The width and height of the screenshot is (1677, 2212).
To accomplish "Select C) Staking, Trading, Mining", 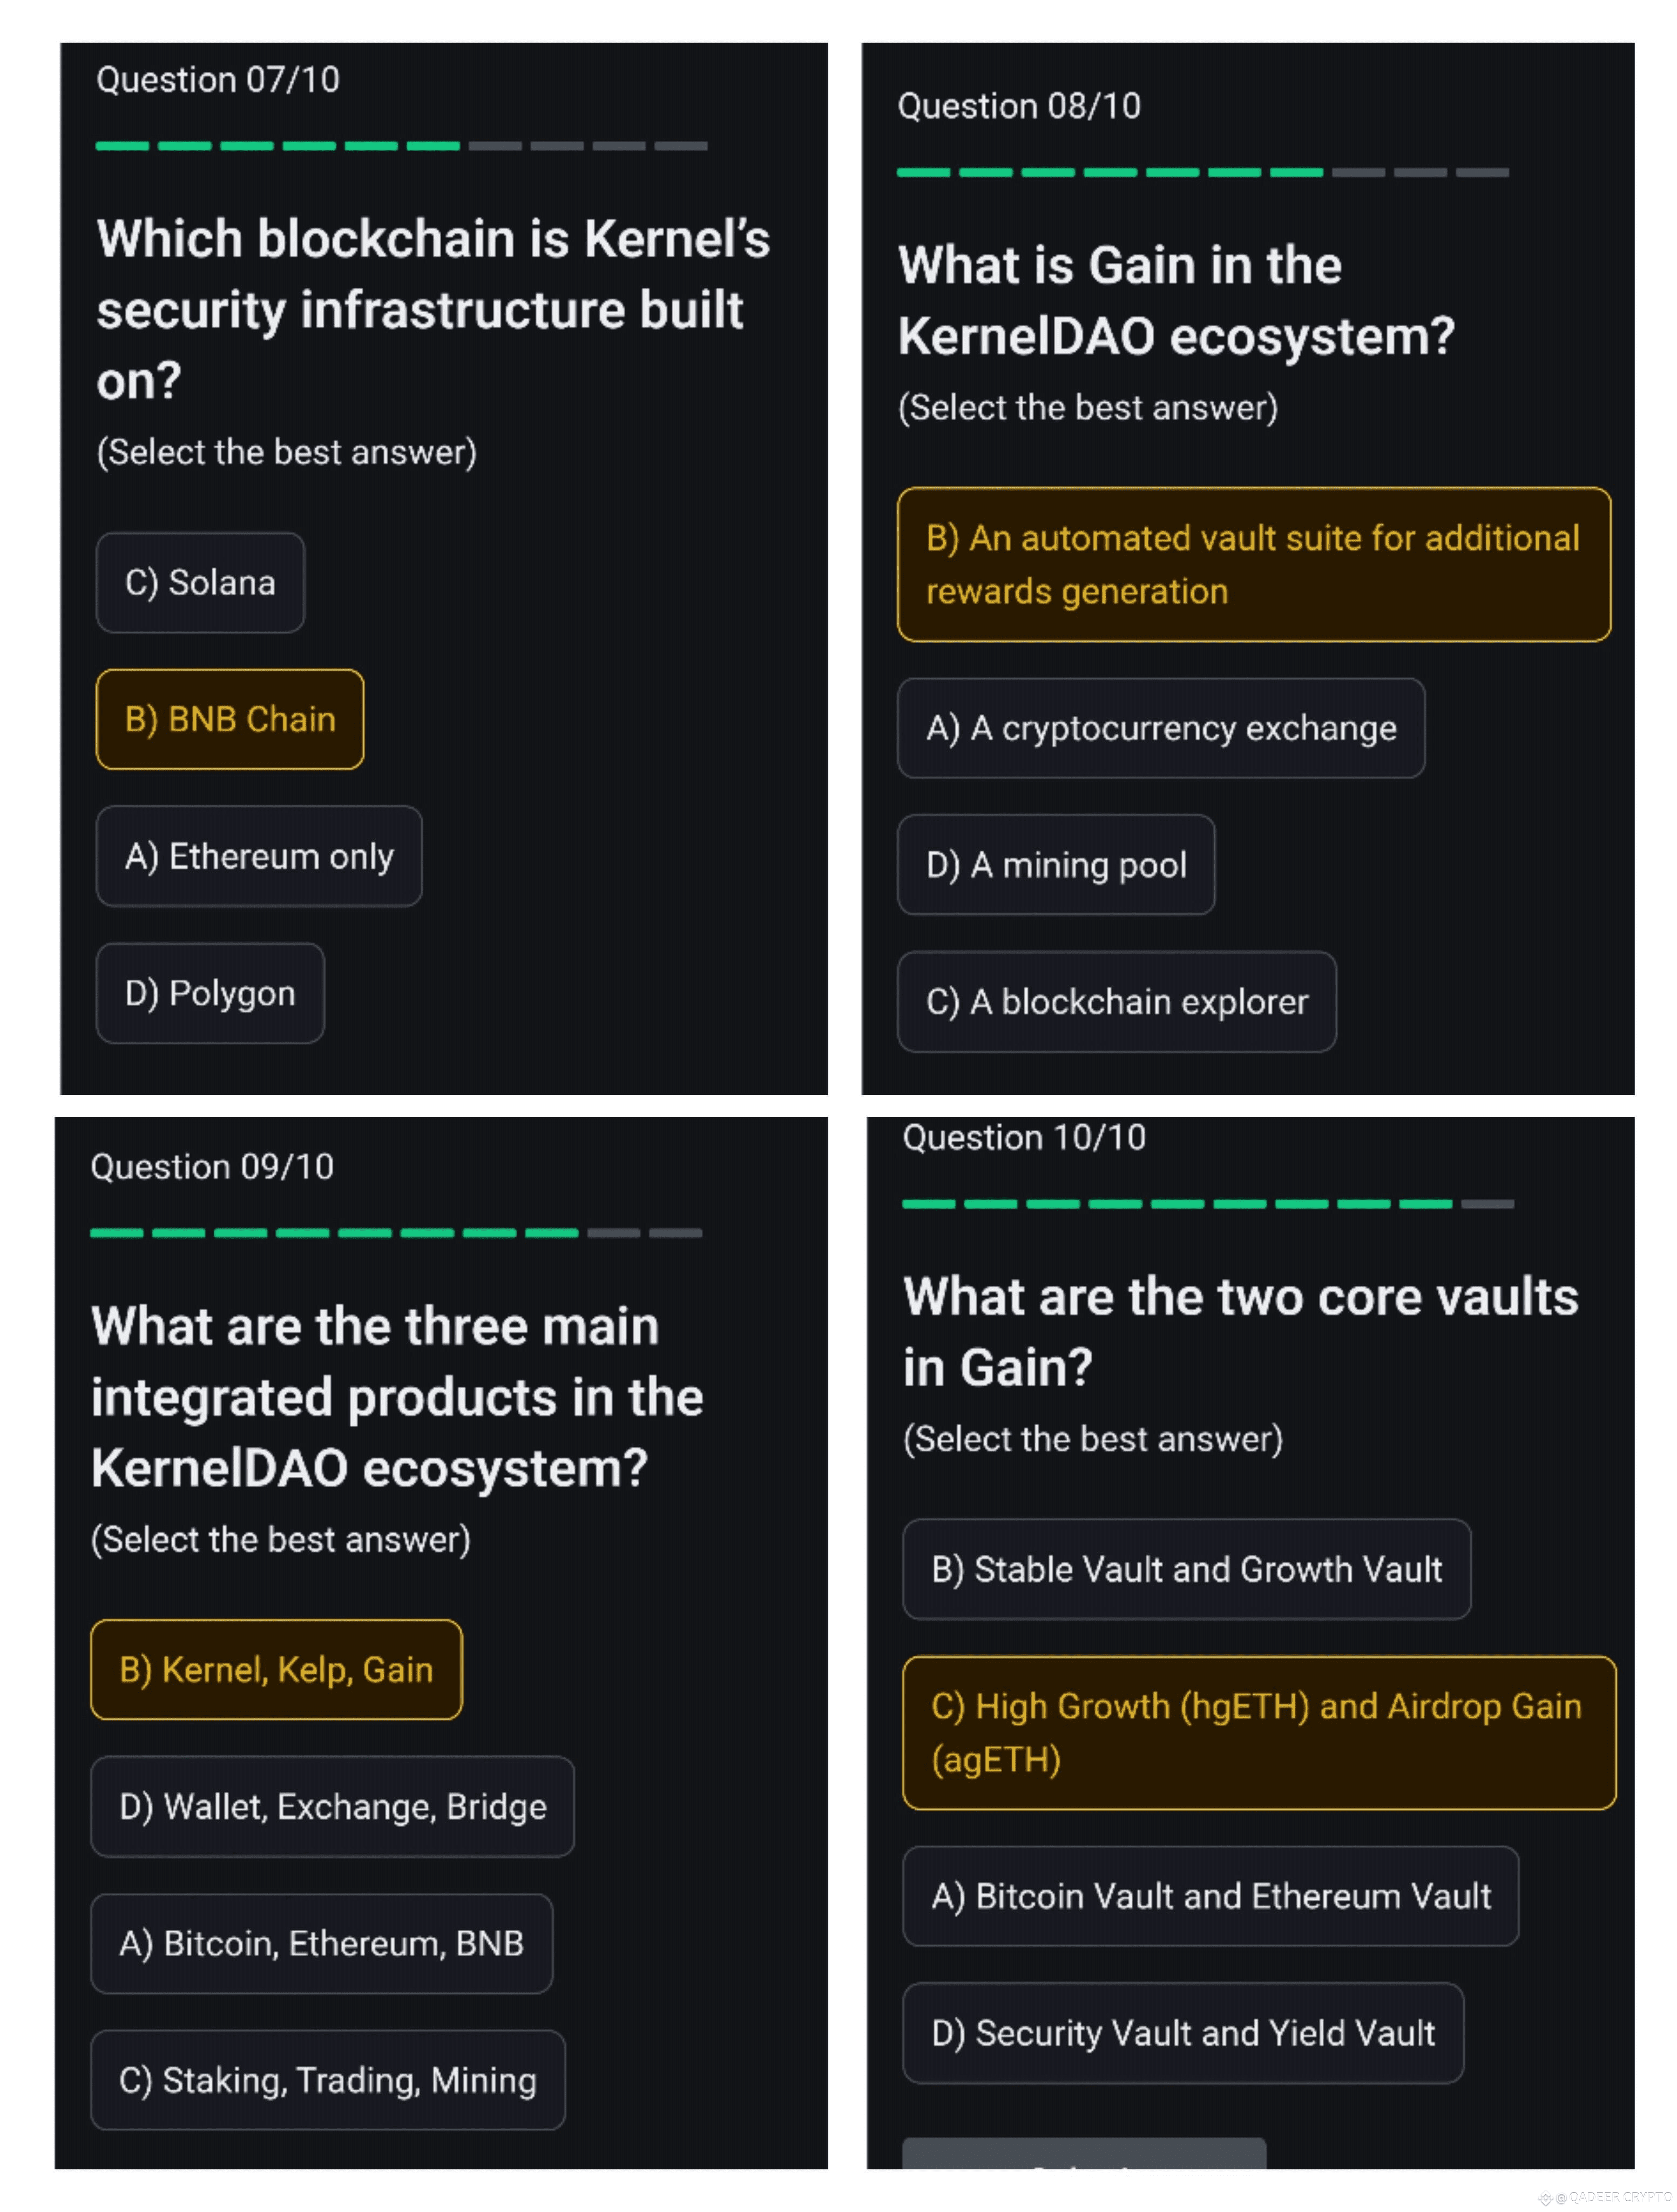I will tap(327, 2080).
